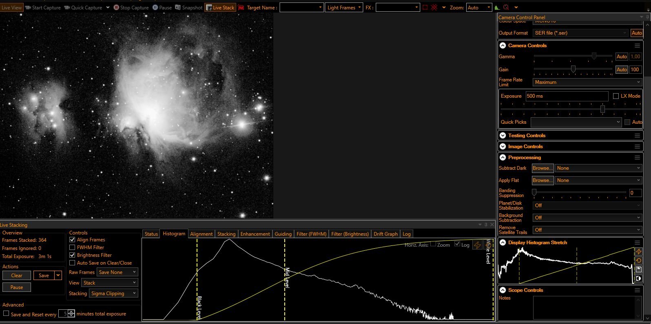Open the Background Subtraction dropdown
651x324 pixels.
(587, 218)
